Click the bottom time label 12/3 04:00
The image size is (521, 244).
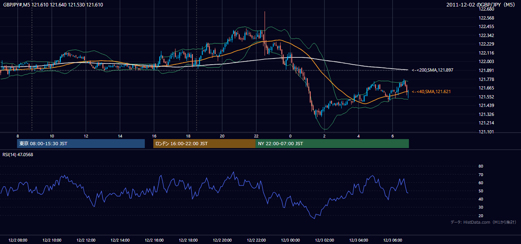point(358,240)
